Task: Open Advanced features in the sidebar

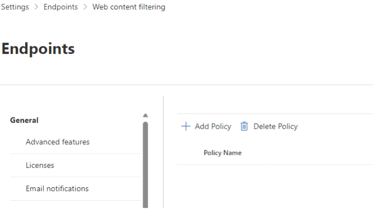Action: pos(58,142)
